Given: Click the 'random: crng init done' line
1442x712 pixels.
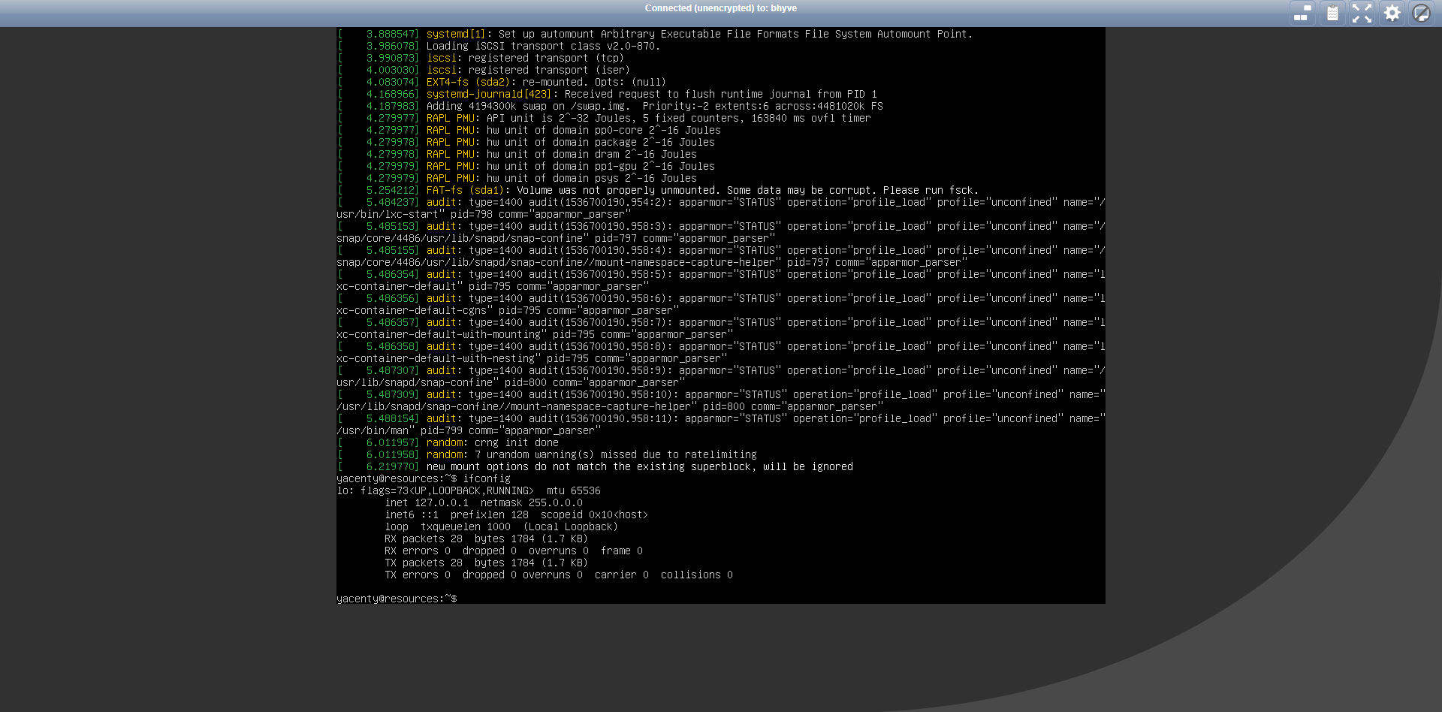Looking at the screenshot, I should tap(448, 442).
